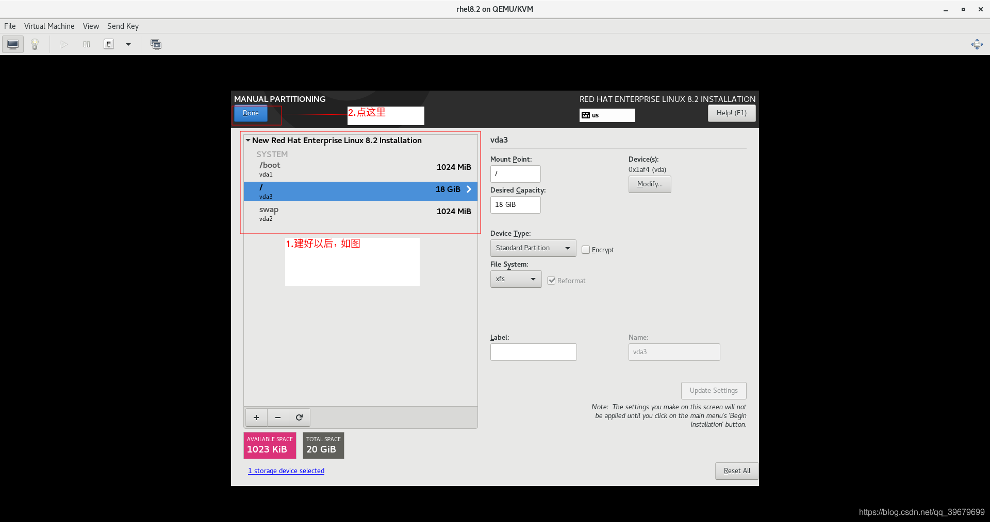The image size is (990, 522).
Task: Select the swap vda2 partition row
Action: [360, 214]
